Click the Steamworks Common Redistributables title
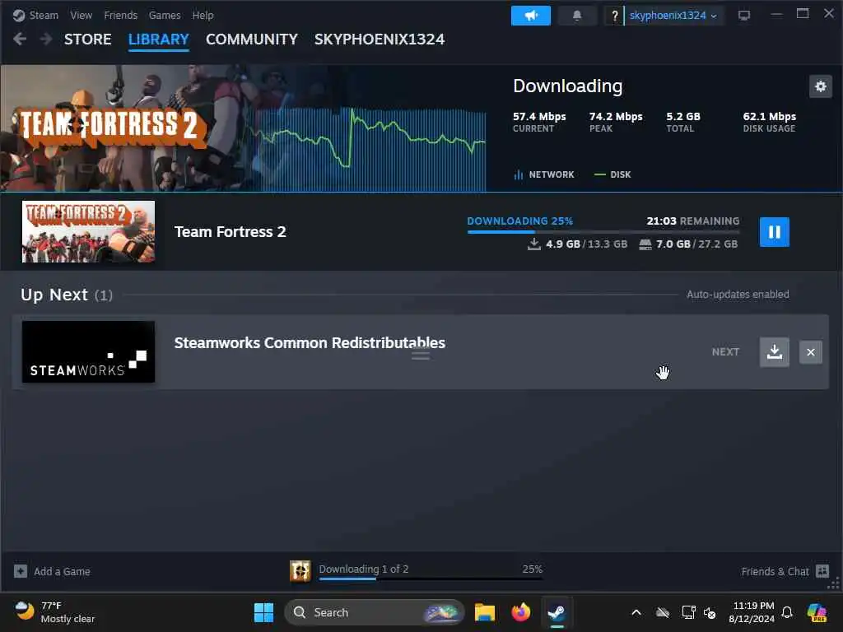 click(310, 343)
